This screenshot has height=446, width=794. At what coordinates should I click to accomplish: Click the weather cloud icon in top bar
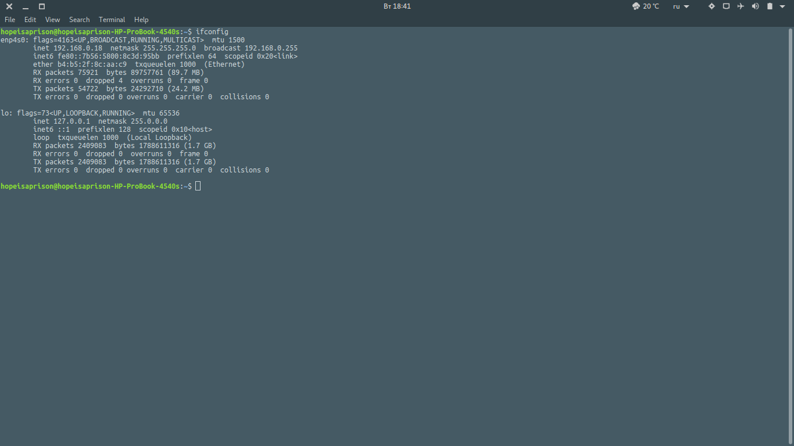click(x=636, y=6)
